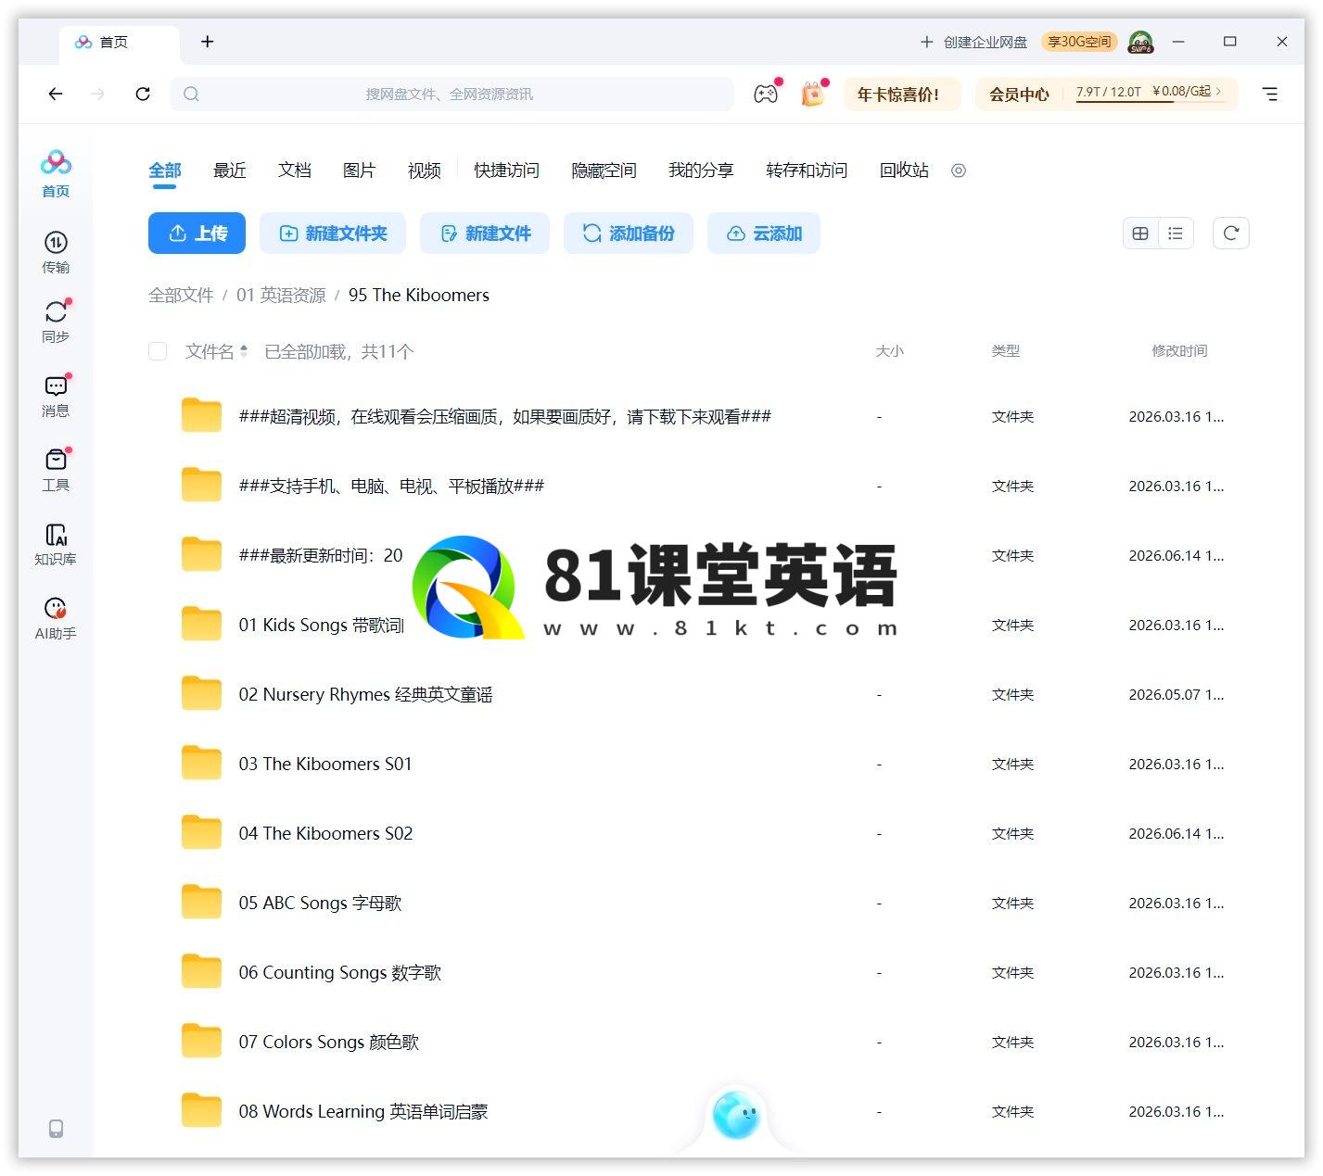Click the forward navigation arrow
Viewport: 1323px width, 1176px height.
(x=98, y=94)
